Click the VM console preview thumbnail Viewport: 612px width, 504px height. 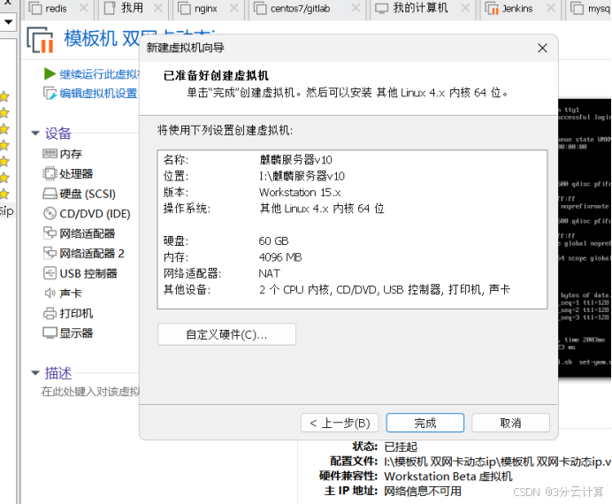585,238
